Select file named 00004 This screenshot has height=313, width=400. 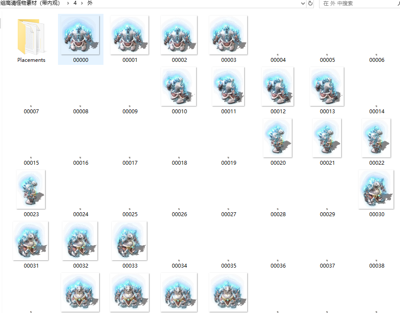coord(278,60)
